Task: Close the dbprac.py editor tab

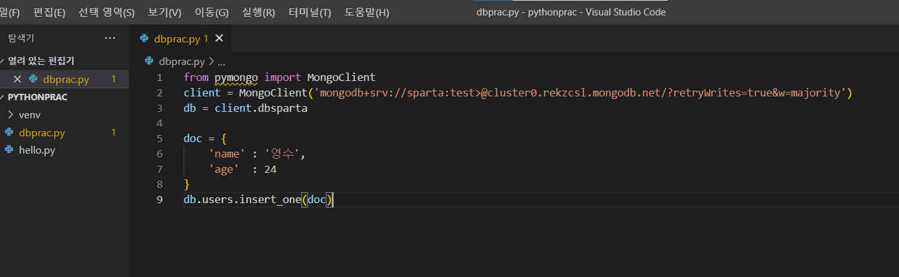Action: pos(219,39)
